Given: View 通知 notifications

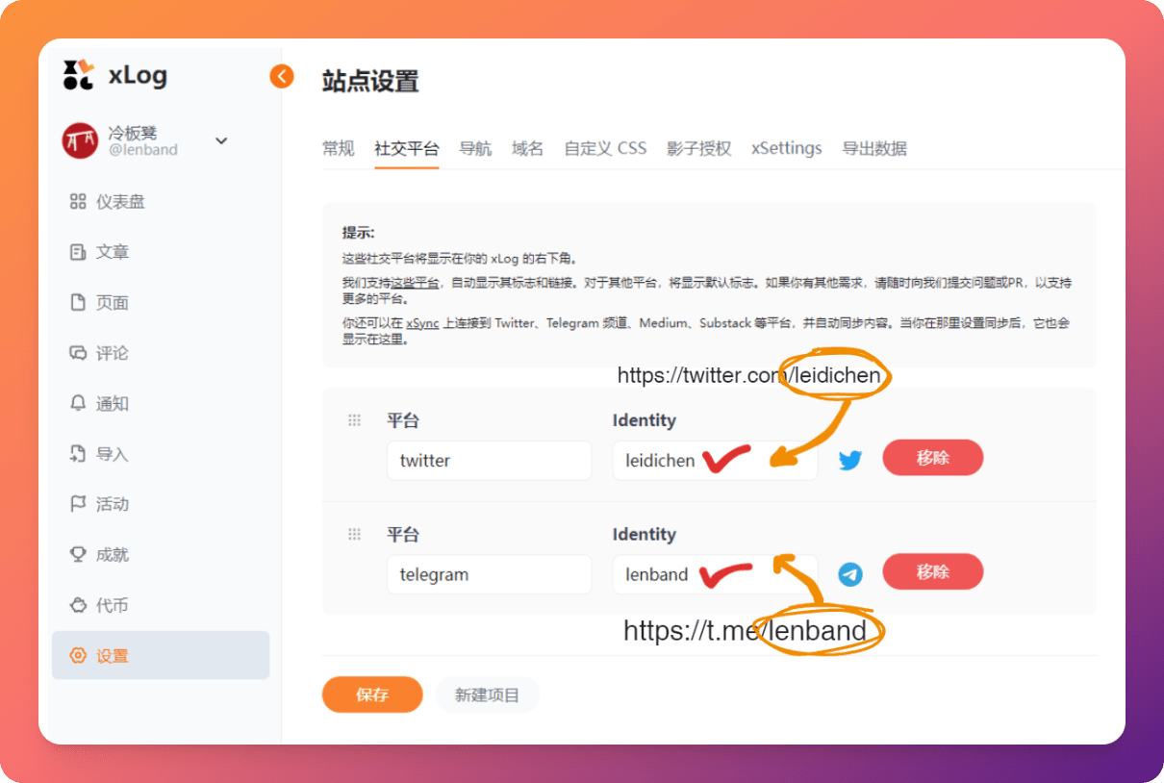Looking at the screenshot, I should tap(161, 404).
